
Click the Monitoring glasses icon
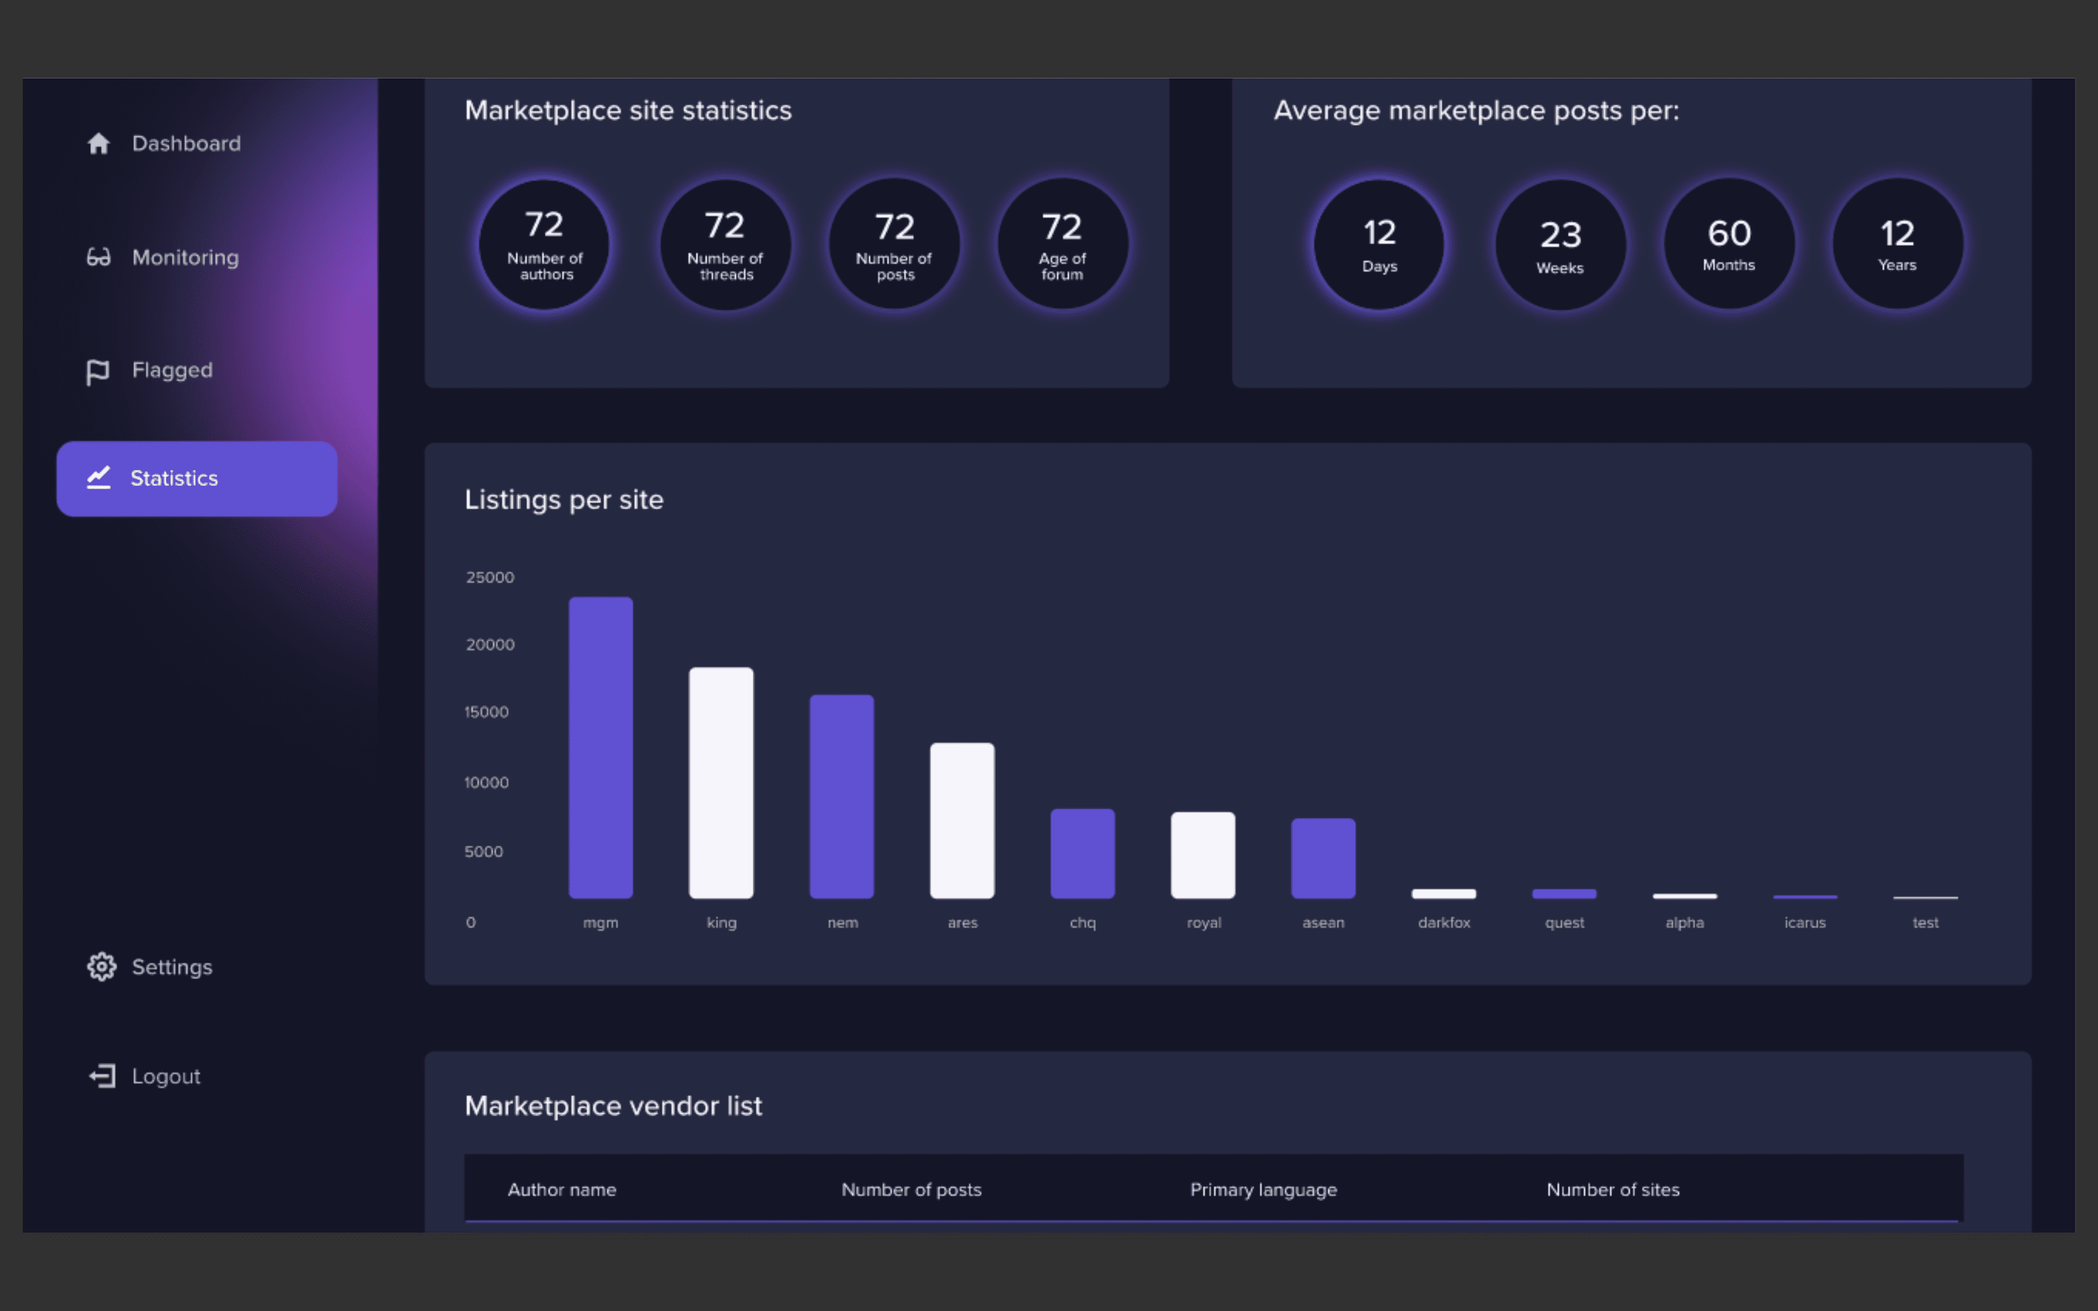click(99, 258)
